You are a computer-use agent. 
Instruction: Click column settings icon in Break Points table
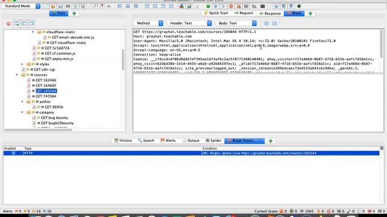click(382, 148)
